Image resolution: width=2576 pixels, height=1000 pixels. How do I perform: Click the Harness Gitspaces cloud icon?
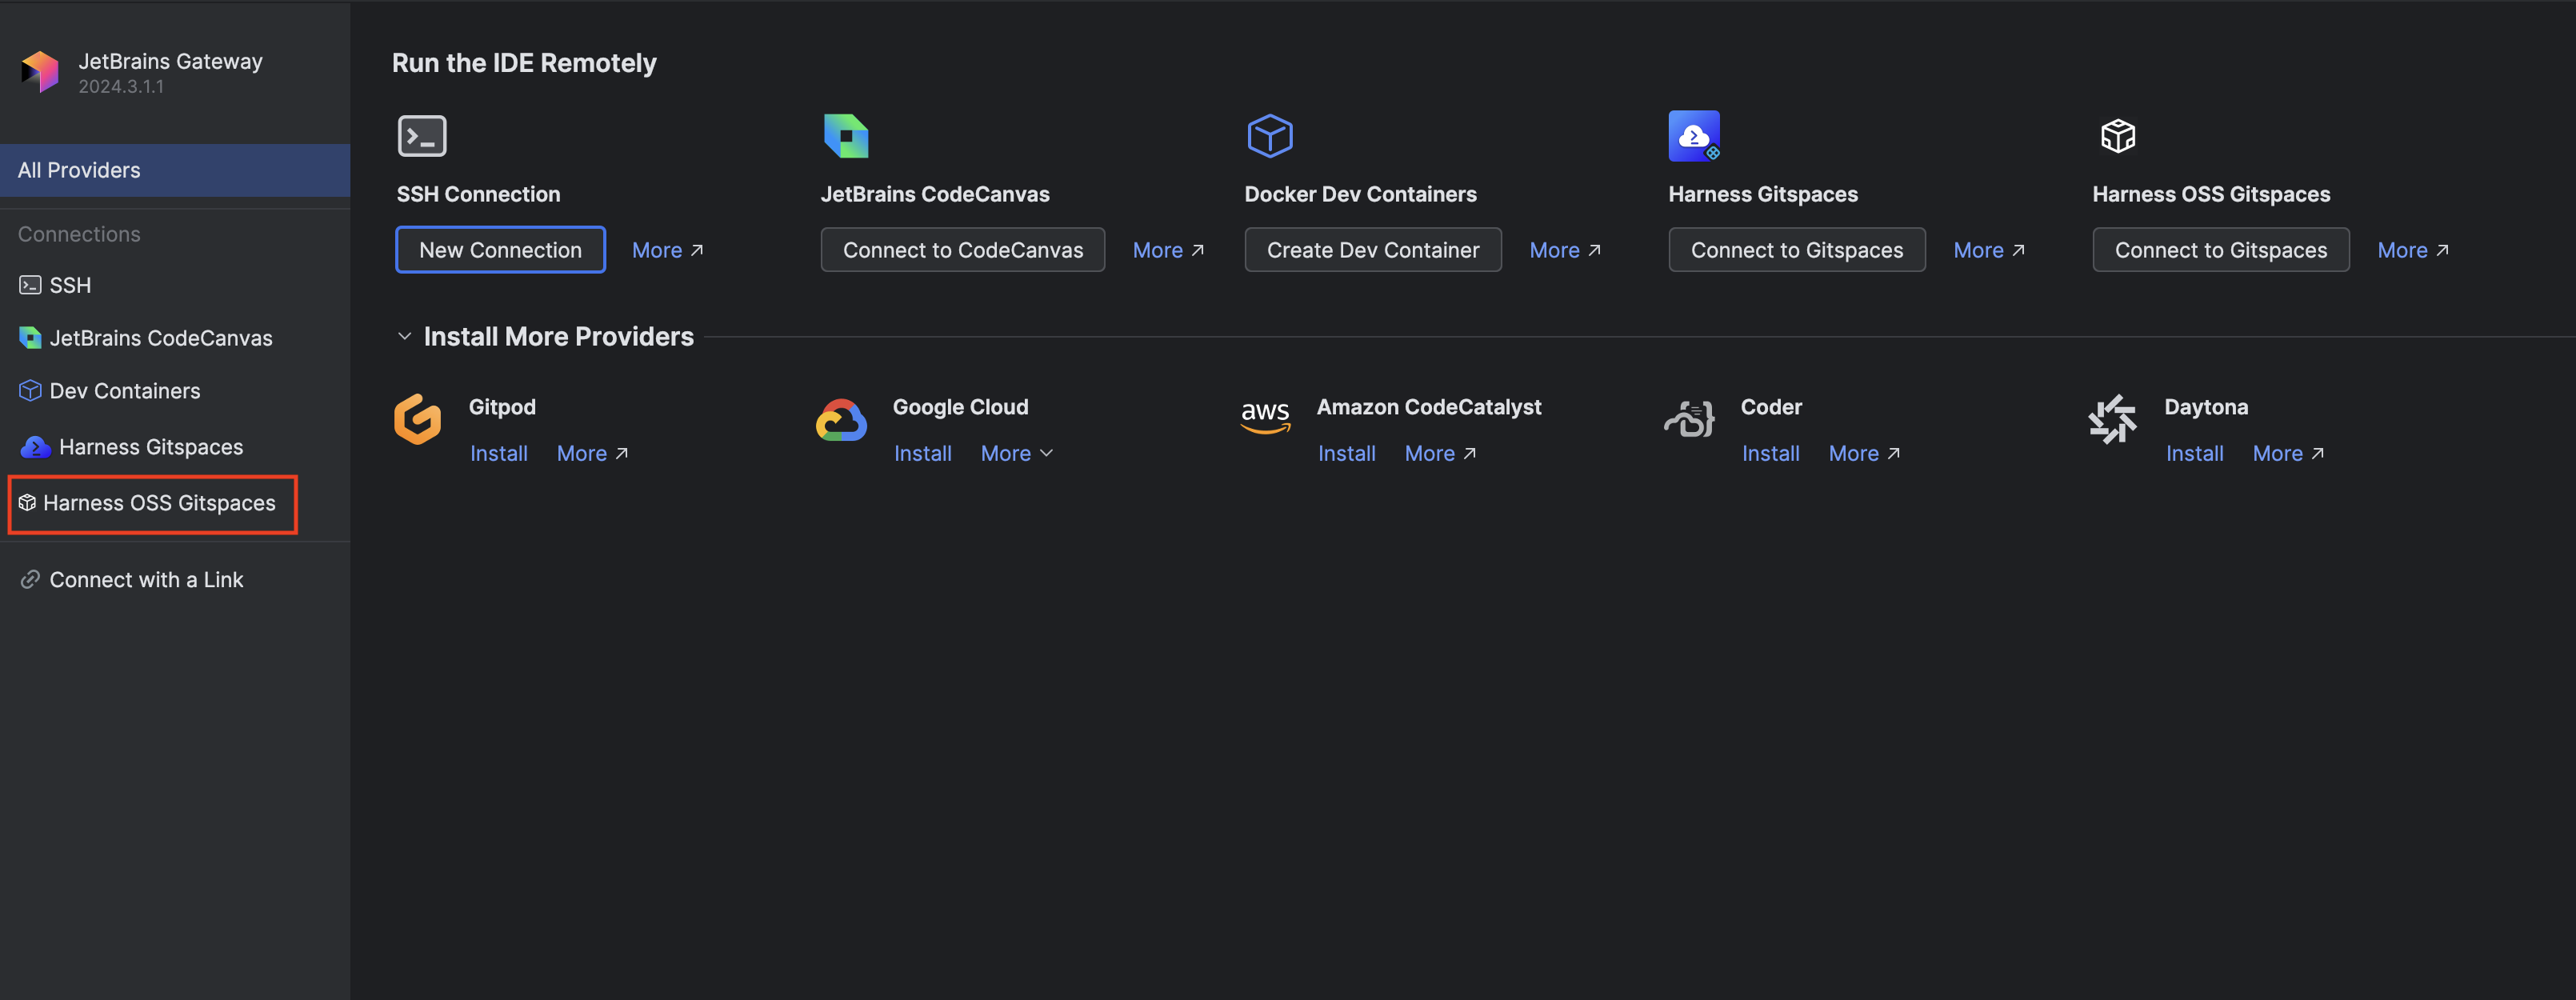click(1694, 136)
